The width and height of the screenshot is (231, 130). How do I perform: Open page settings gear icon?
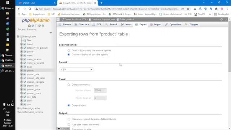(x=221, y=19)
